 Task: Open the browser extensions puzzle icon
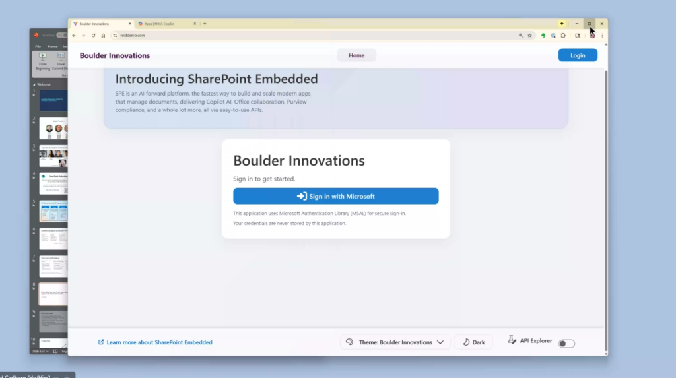point(563,36)
